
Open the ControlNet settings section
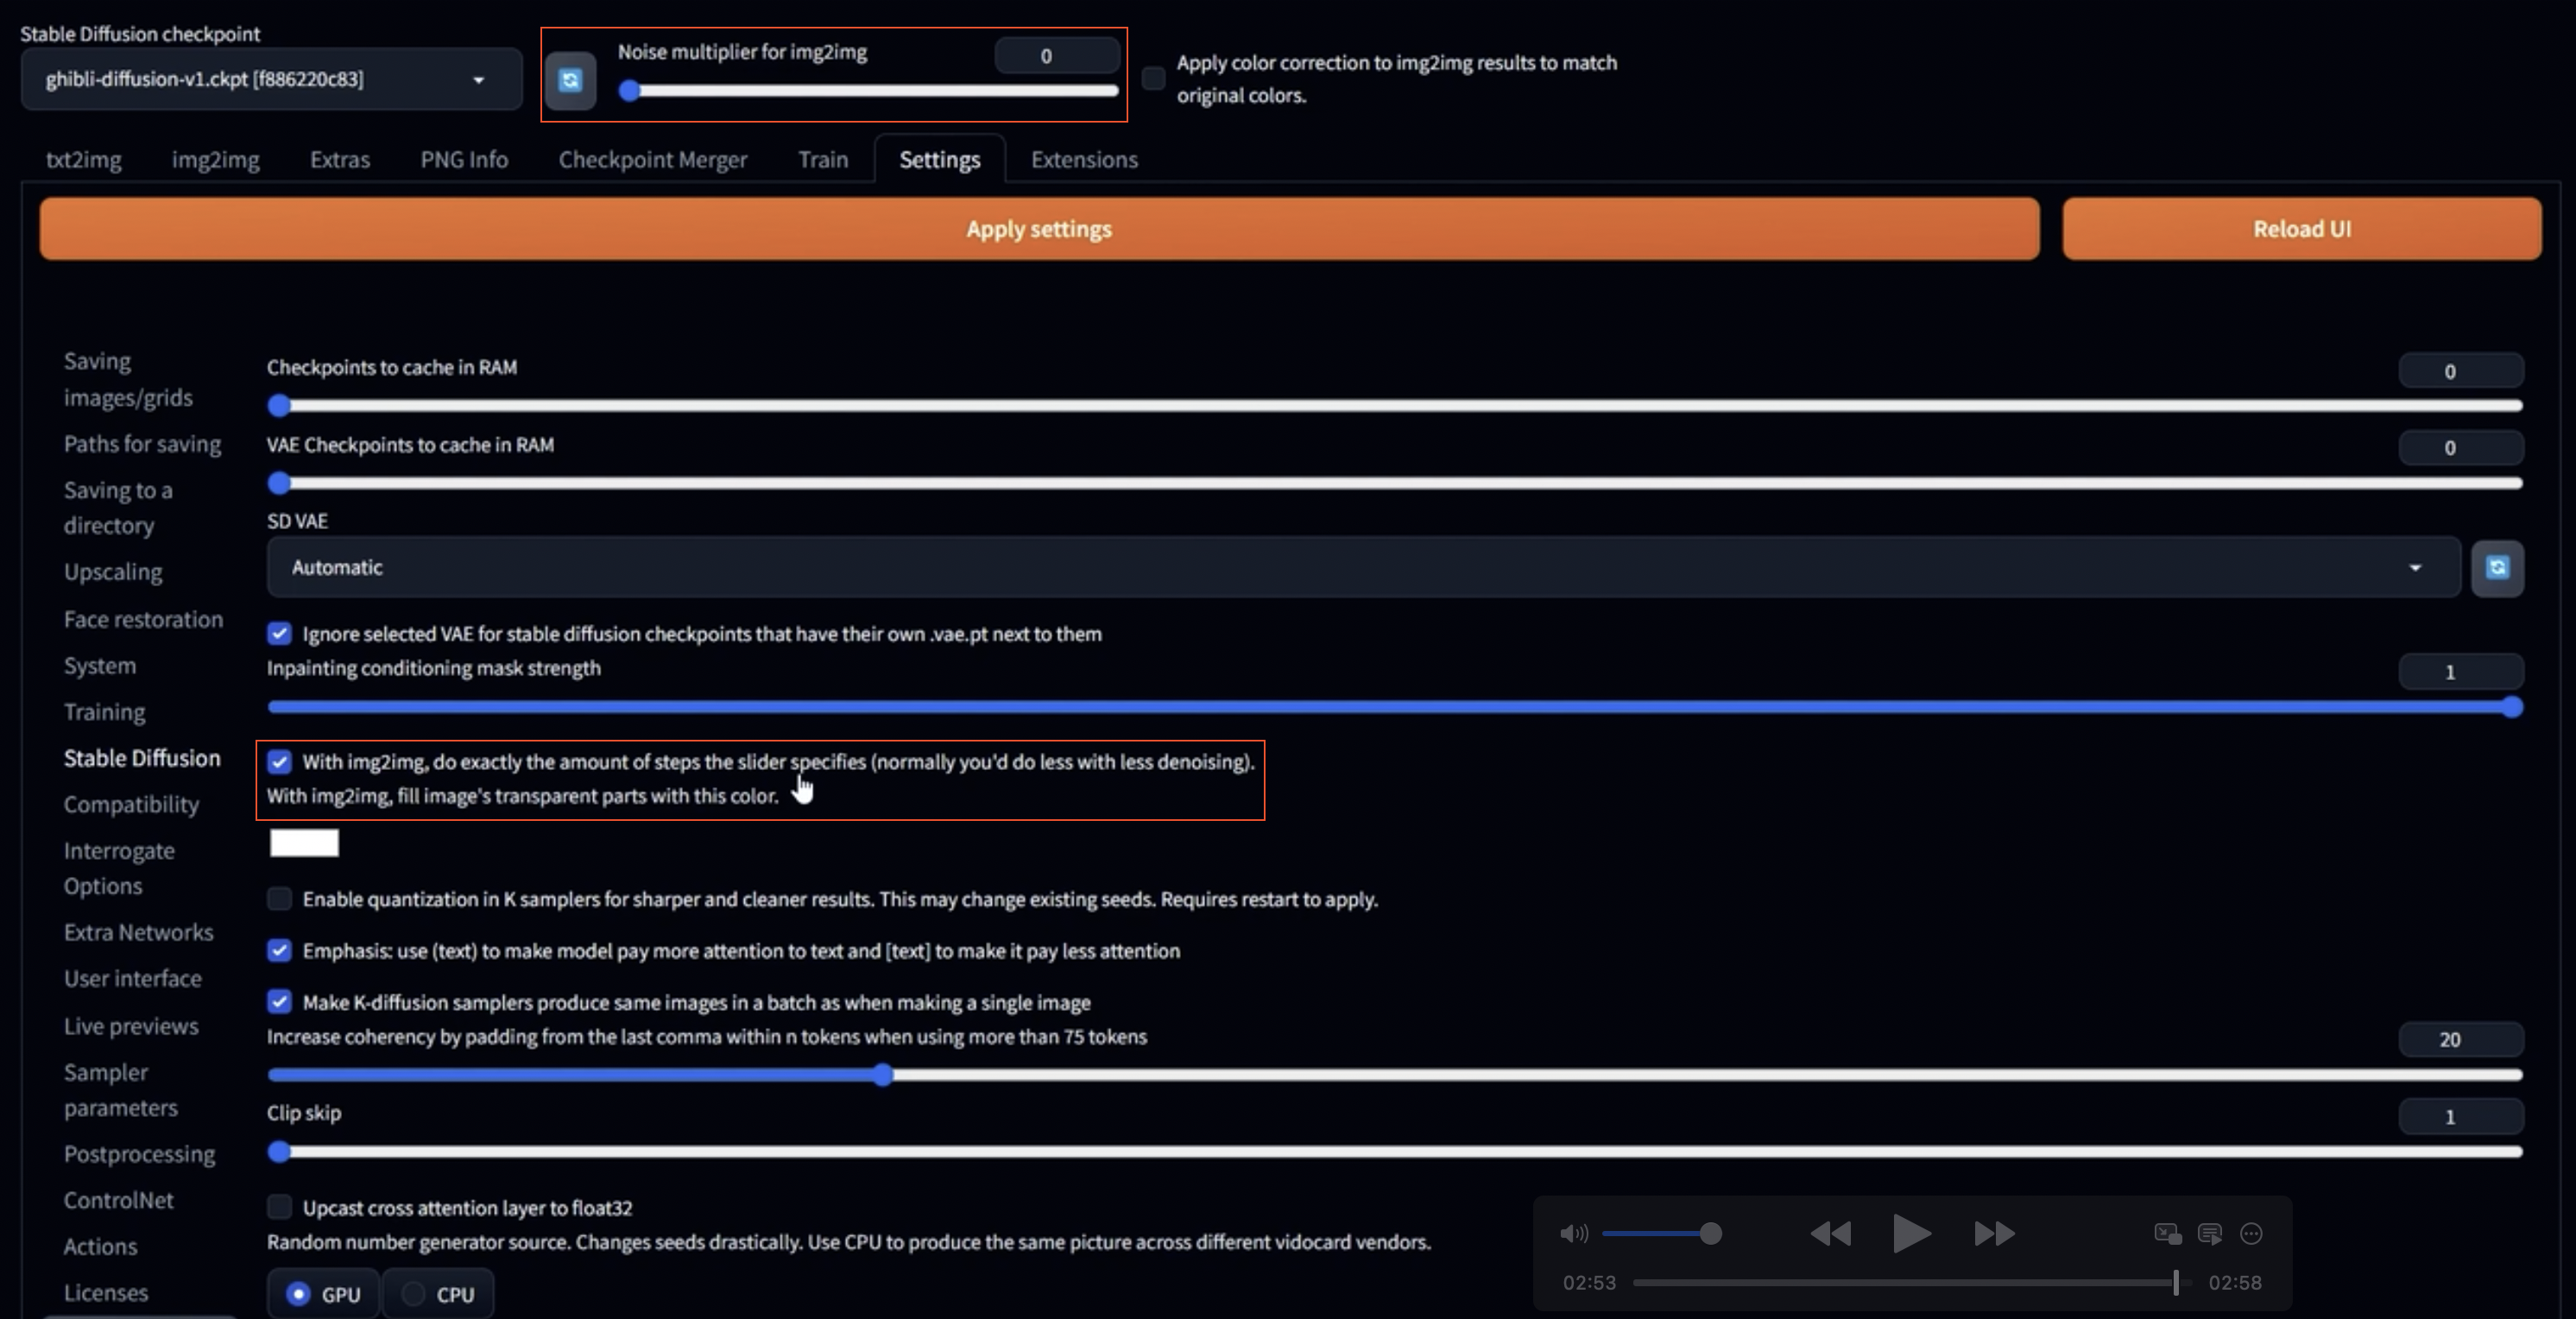[x=118, y=1200]
